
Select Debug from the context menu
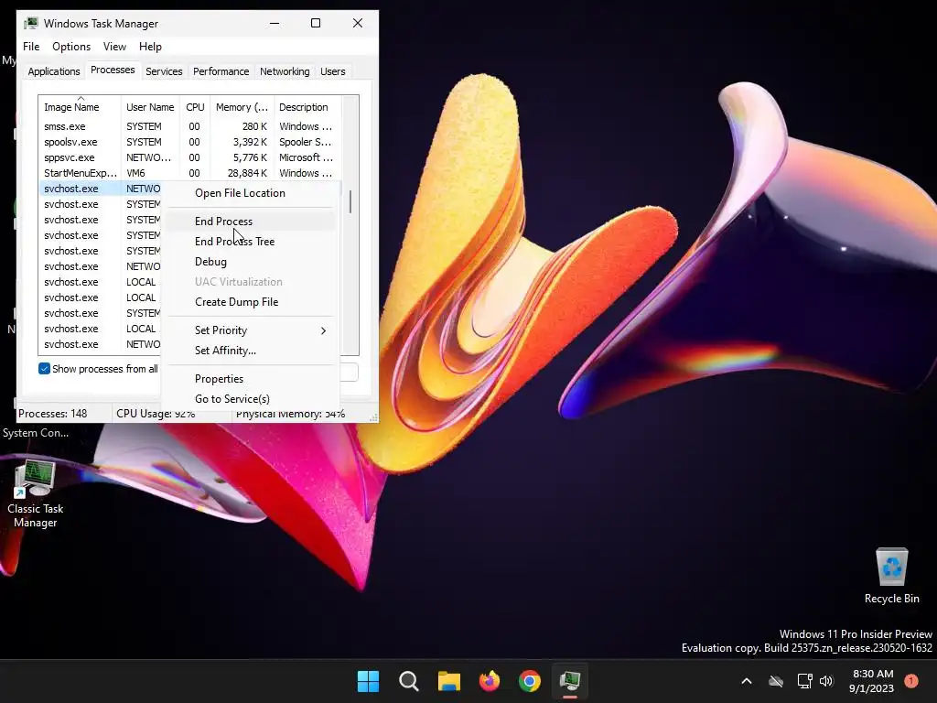(251, 262)
